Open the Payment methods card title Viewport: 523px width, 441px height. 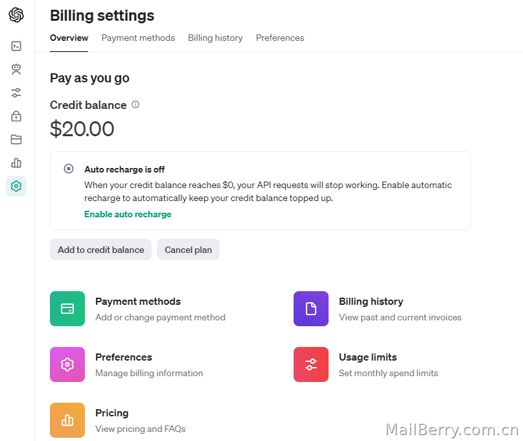138,302
